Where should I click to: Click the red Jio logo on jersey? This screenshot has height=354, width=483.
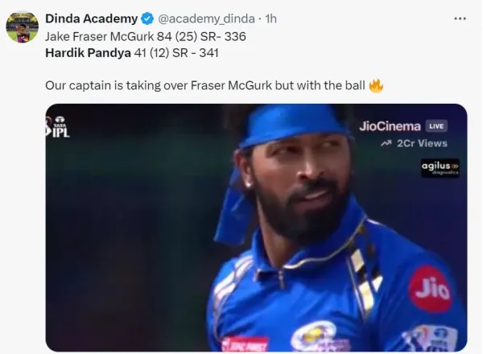pos(430,288)
